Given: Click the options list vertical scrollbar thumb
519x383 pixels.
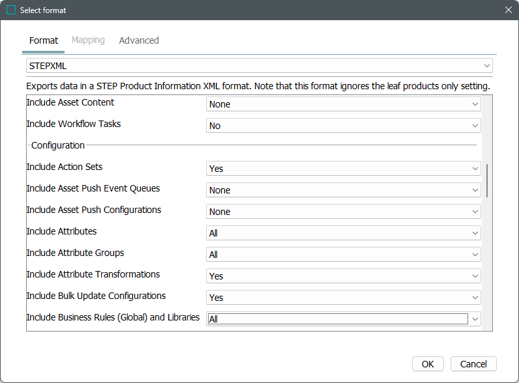Looking at the screenshot, I should [x=487, y=180].
